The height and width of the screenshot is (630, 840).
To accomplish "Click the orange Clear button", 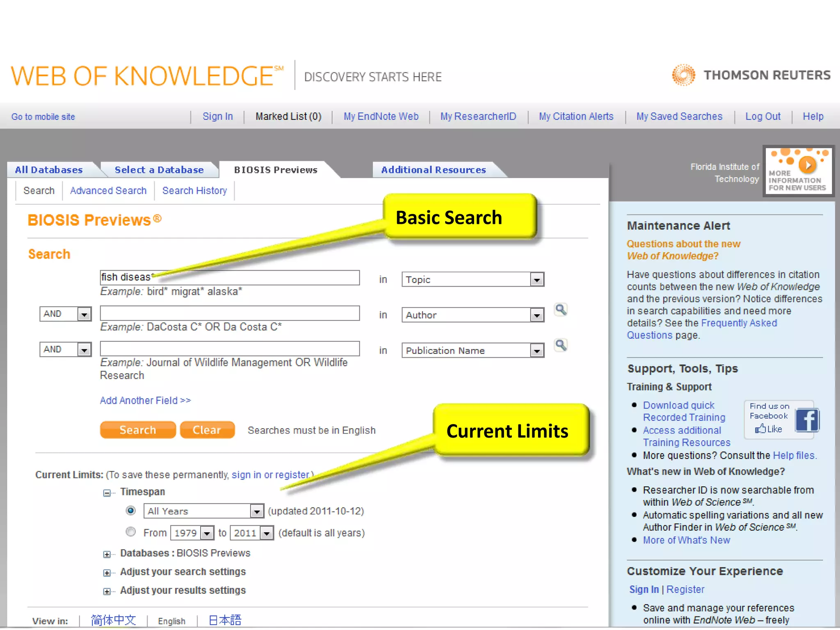I will click(x=207, y=430).
